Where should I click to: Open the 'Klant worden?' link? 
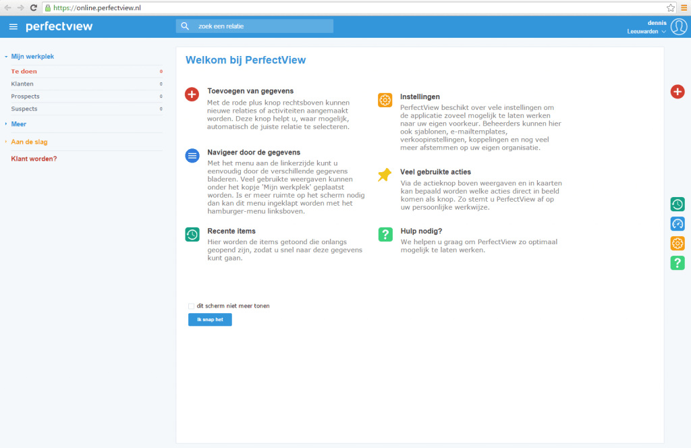click(x=34, y=159)
